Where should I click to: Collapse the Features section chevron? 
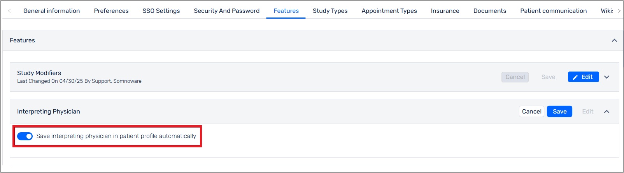[x=614, y=40]
